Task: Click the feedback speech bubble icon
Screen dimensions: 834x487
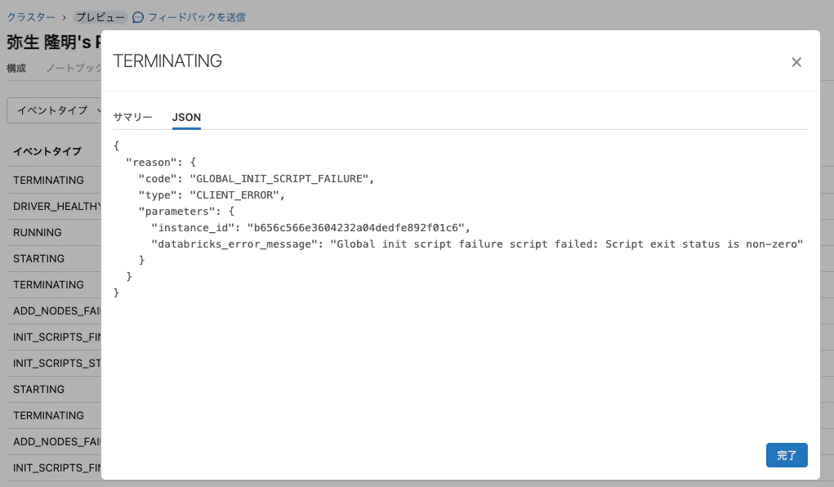Action: click(138, 17)
